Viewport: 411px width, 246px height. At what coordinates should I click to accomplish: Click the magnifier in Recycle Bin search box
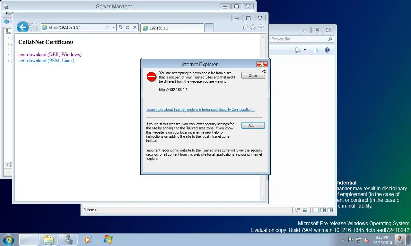tap(330, 39)
